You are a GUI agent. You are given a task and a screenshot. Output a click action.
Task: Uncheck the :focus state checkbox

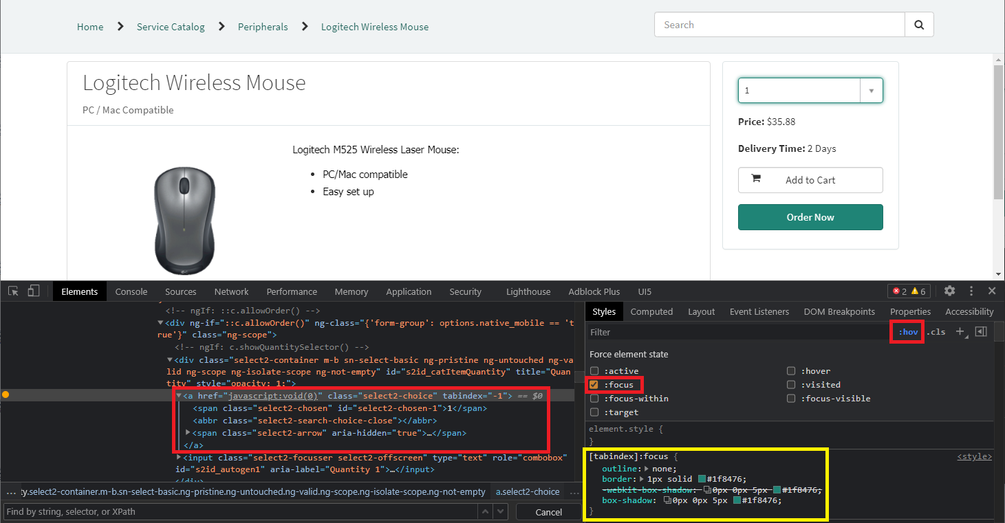coord(594,385)
